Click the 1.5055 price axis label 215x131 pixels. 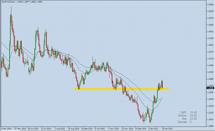click(210, 25)
